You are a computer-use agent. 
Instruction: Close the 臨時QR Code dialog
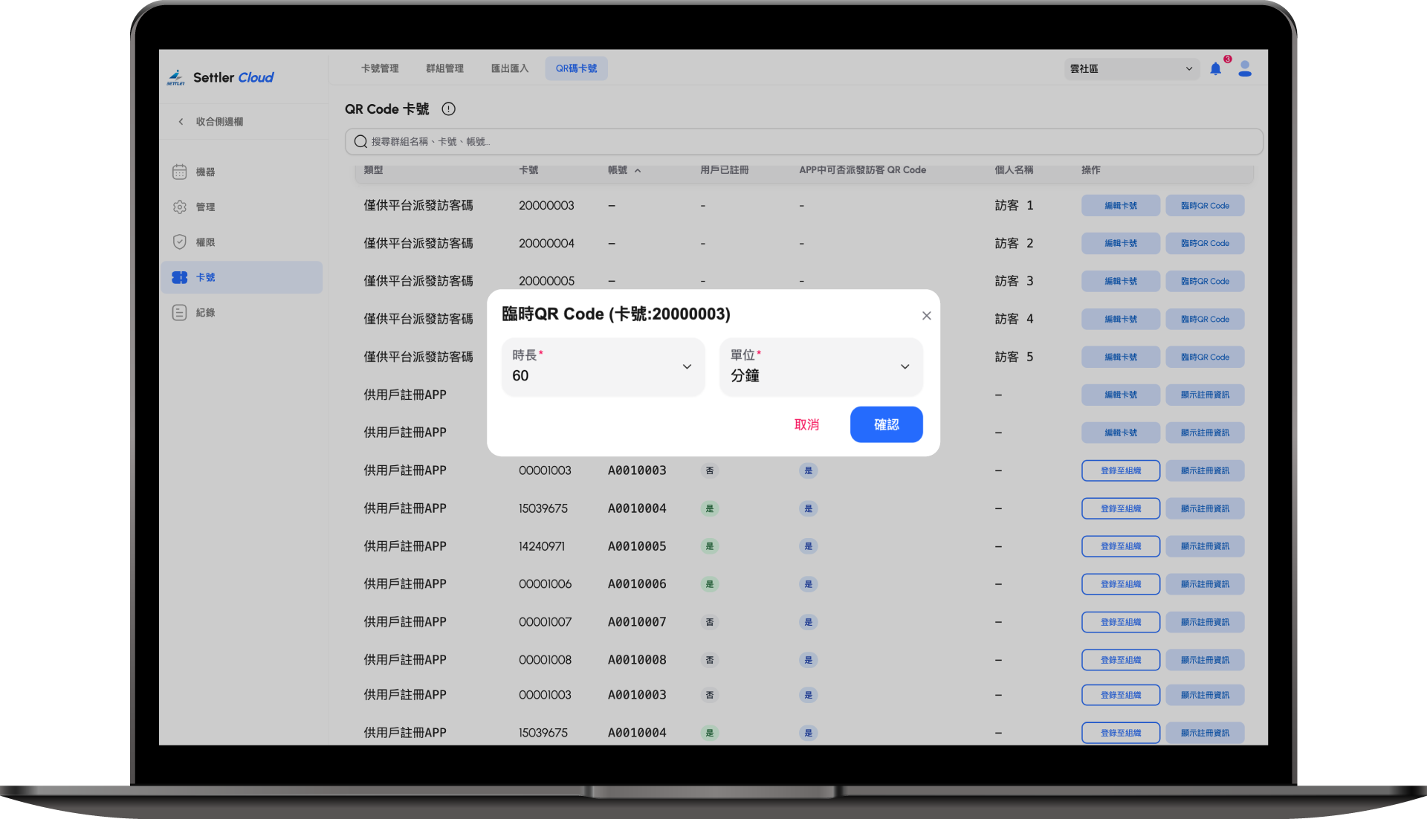point(926,316)
